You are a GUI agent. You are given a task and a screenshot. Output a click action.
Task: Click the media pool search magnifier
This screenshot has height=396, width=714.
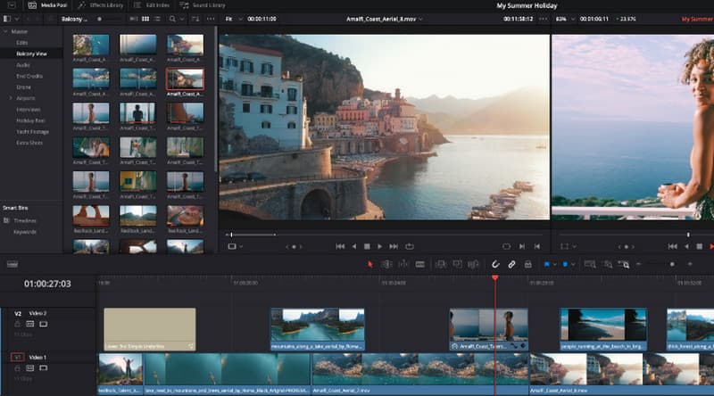172,19
